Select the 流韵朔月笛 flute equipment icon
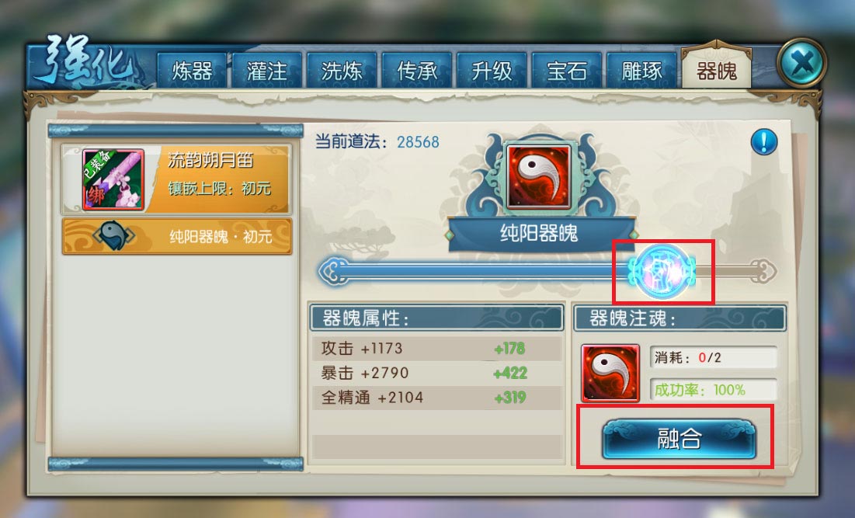This screenshot has width=855, height=518. pyautogui.click(x=113, y=180)
